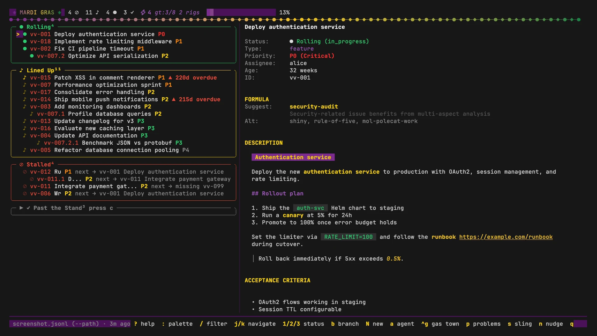Click the agent shortcut in footer
Image resolution: width=597 pixels, height=336 pixels.
pos(402,324)
